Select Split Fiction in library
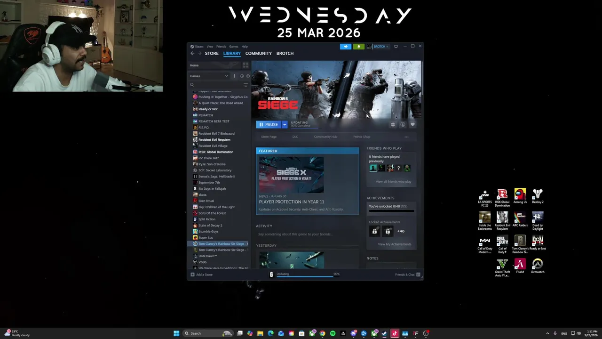The width and height of the screenshot is (602, 339). pos(206,219)
